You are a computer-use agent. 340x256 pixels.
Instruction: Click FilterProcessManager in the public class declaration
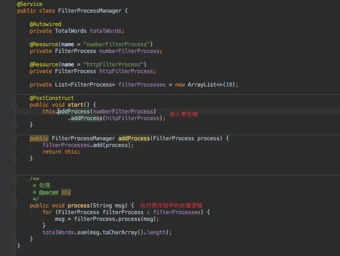90,11
